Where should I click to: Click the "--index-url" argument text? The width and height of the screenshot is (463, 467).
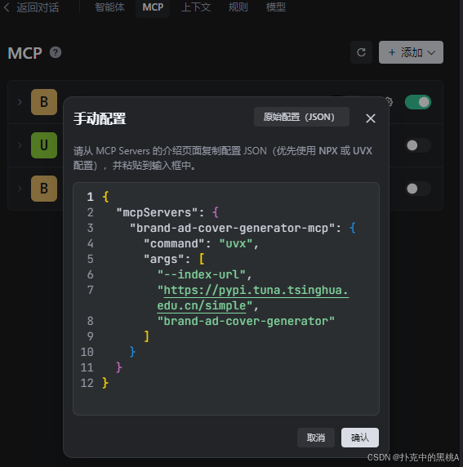pyautogui.click(x=202, y=274)
